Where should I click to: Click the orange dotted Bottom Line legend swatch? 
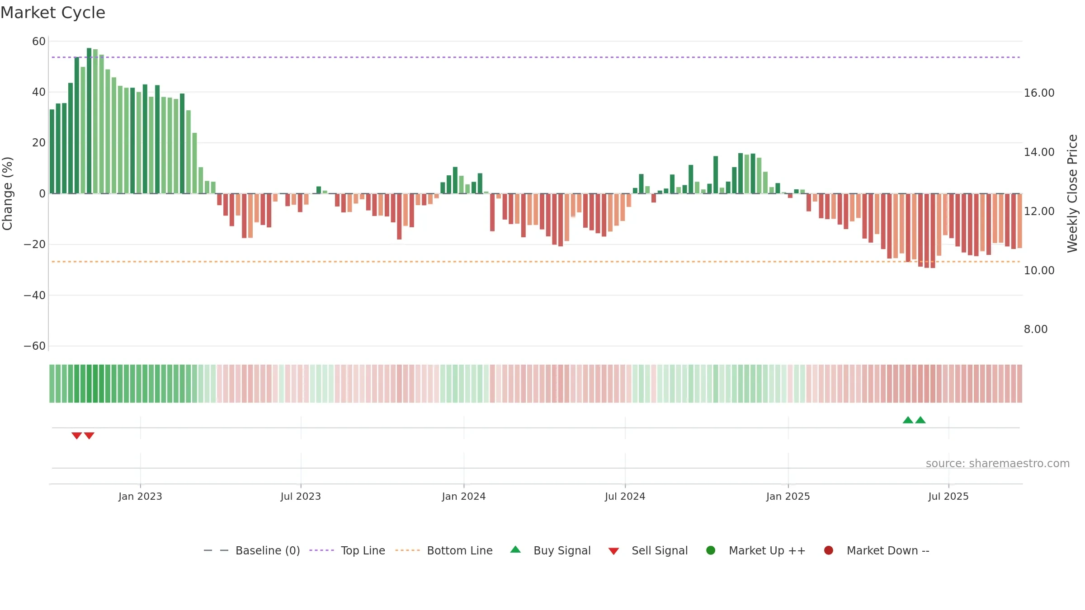pyautogui.click(x=407, y=550)
